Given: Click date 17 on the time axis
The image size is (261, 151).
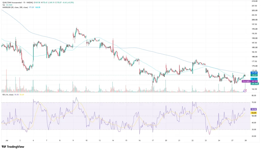Looking at the screenshot, I should pos(153,140).
